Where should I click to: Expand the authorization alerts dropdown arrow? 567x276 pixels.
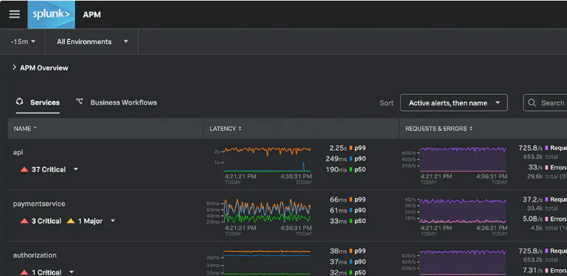pos(72,272)
